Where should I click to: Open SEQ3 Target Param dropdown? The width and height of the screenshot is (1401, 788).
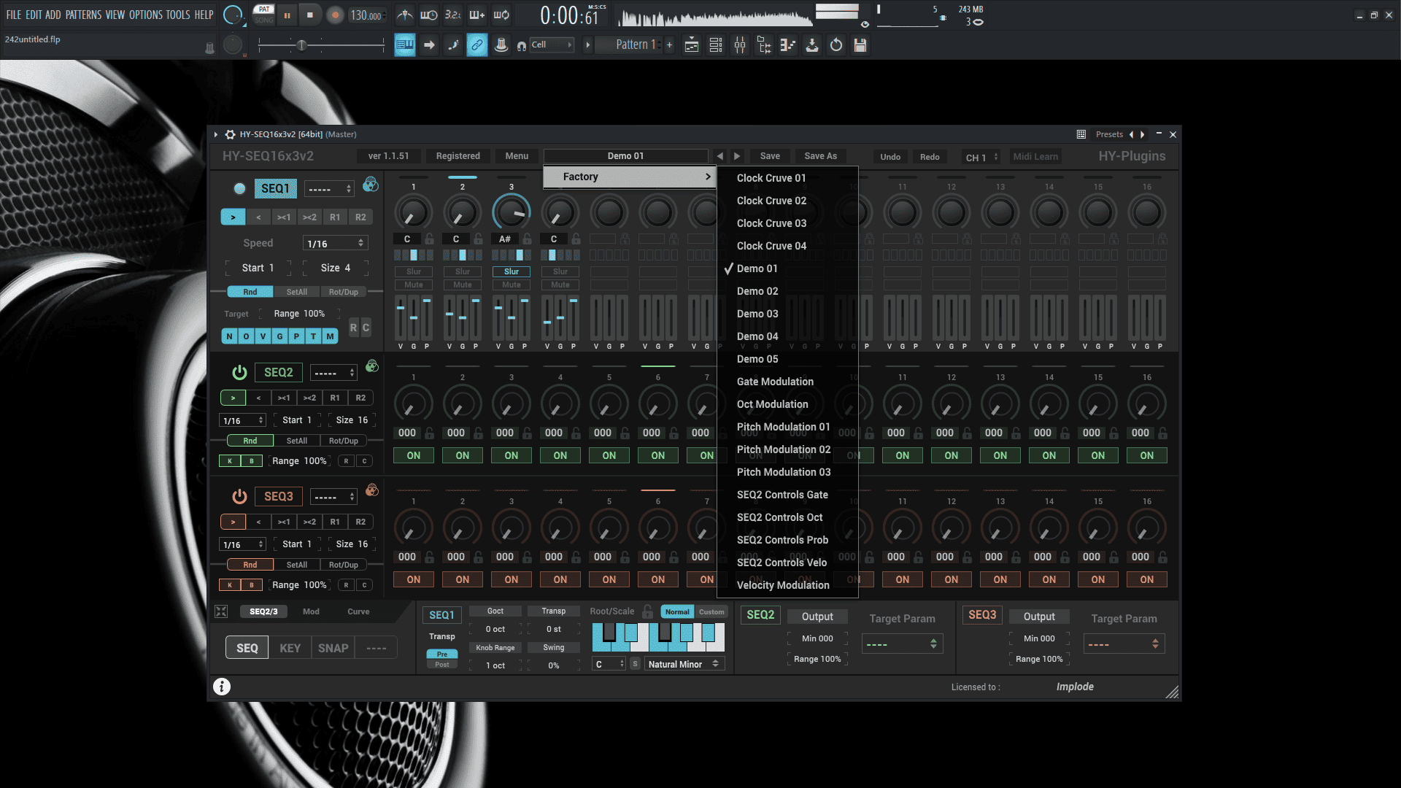(x=1124, y=644)
